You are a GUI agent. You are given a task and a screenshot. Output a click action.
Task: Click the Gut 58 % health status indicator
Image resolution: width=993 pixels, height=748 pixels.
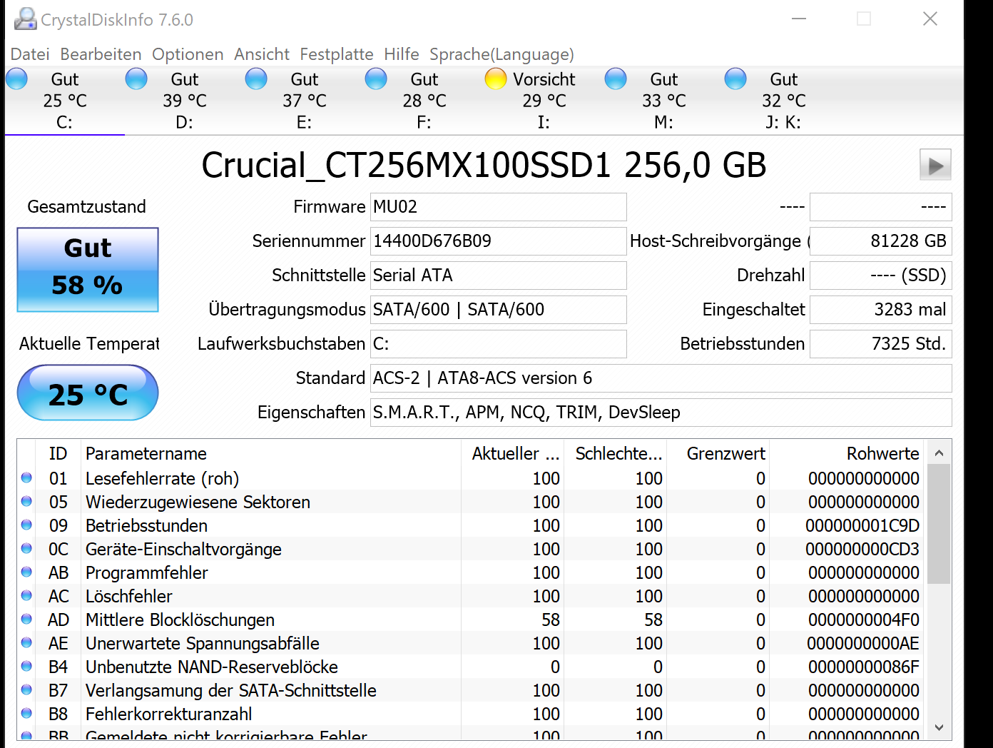click(x=87, y=270)
